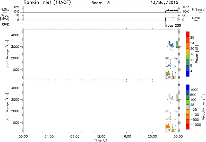
Task: Click the solid frequency trace in Freq panel
Action: (171, 18)
